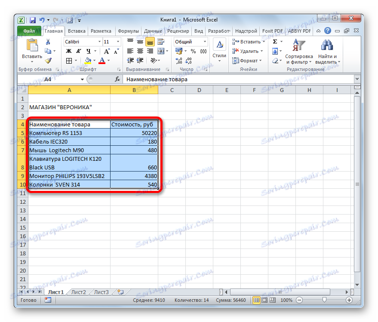Open the font color dropdown arrow

point(108,61)
